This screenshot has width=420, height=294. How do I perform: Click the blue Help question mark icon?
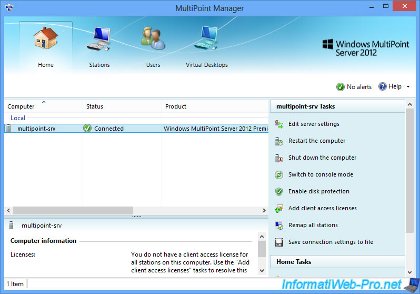click(x=383, y=86)
